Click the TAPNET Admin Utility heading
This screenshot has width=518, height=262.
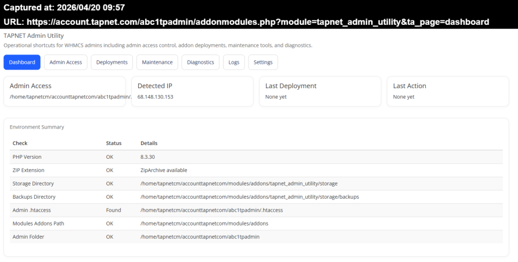(34, 36)
